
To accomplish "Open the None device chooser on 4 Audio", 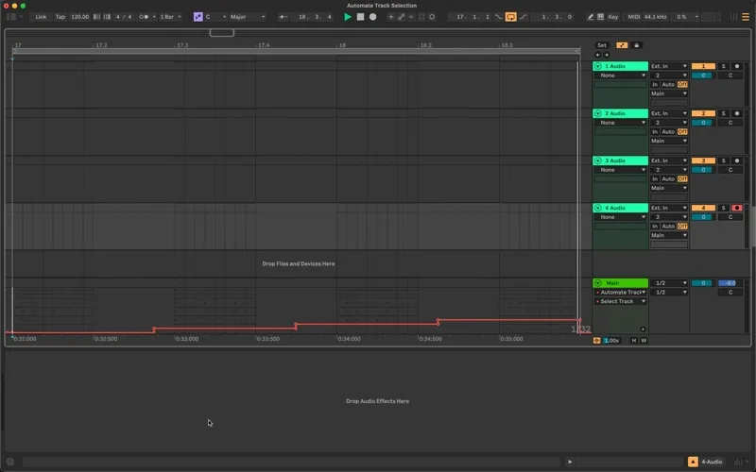I will coord(620,217).
